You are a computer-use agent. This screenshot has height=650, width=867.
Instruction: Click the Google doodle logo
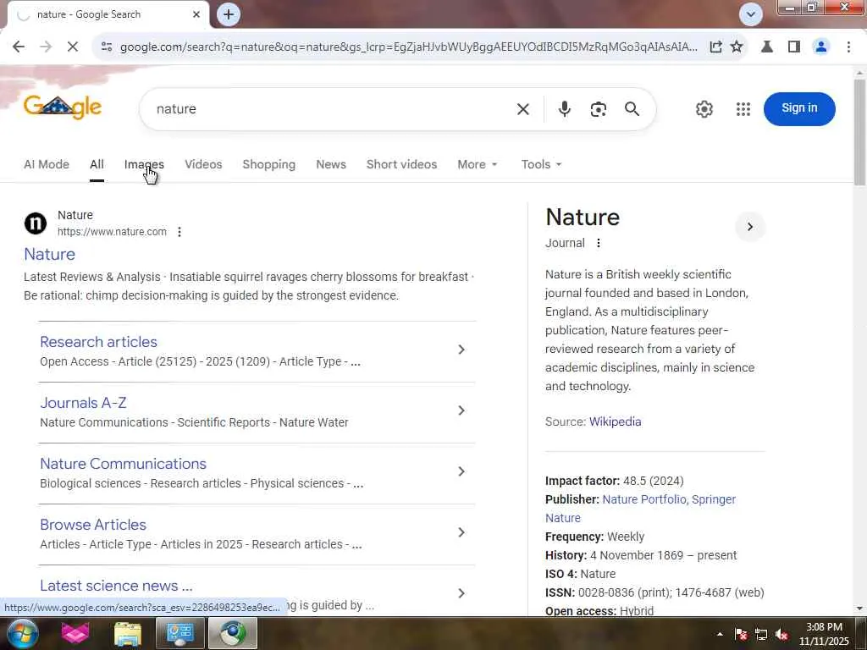(63, 107)
